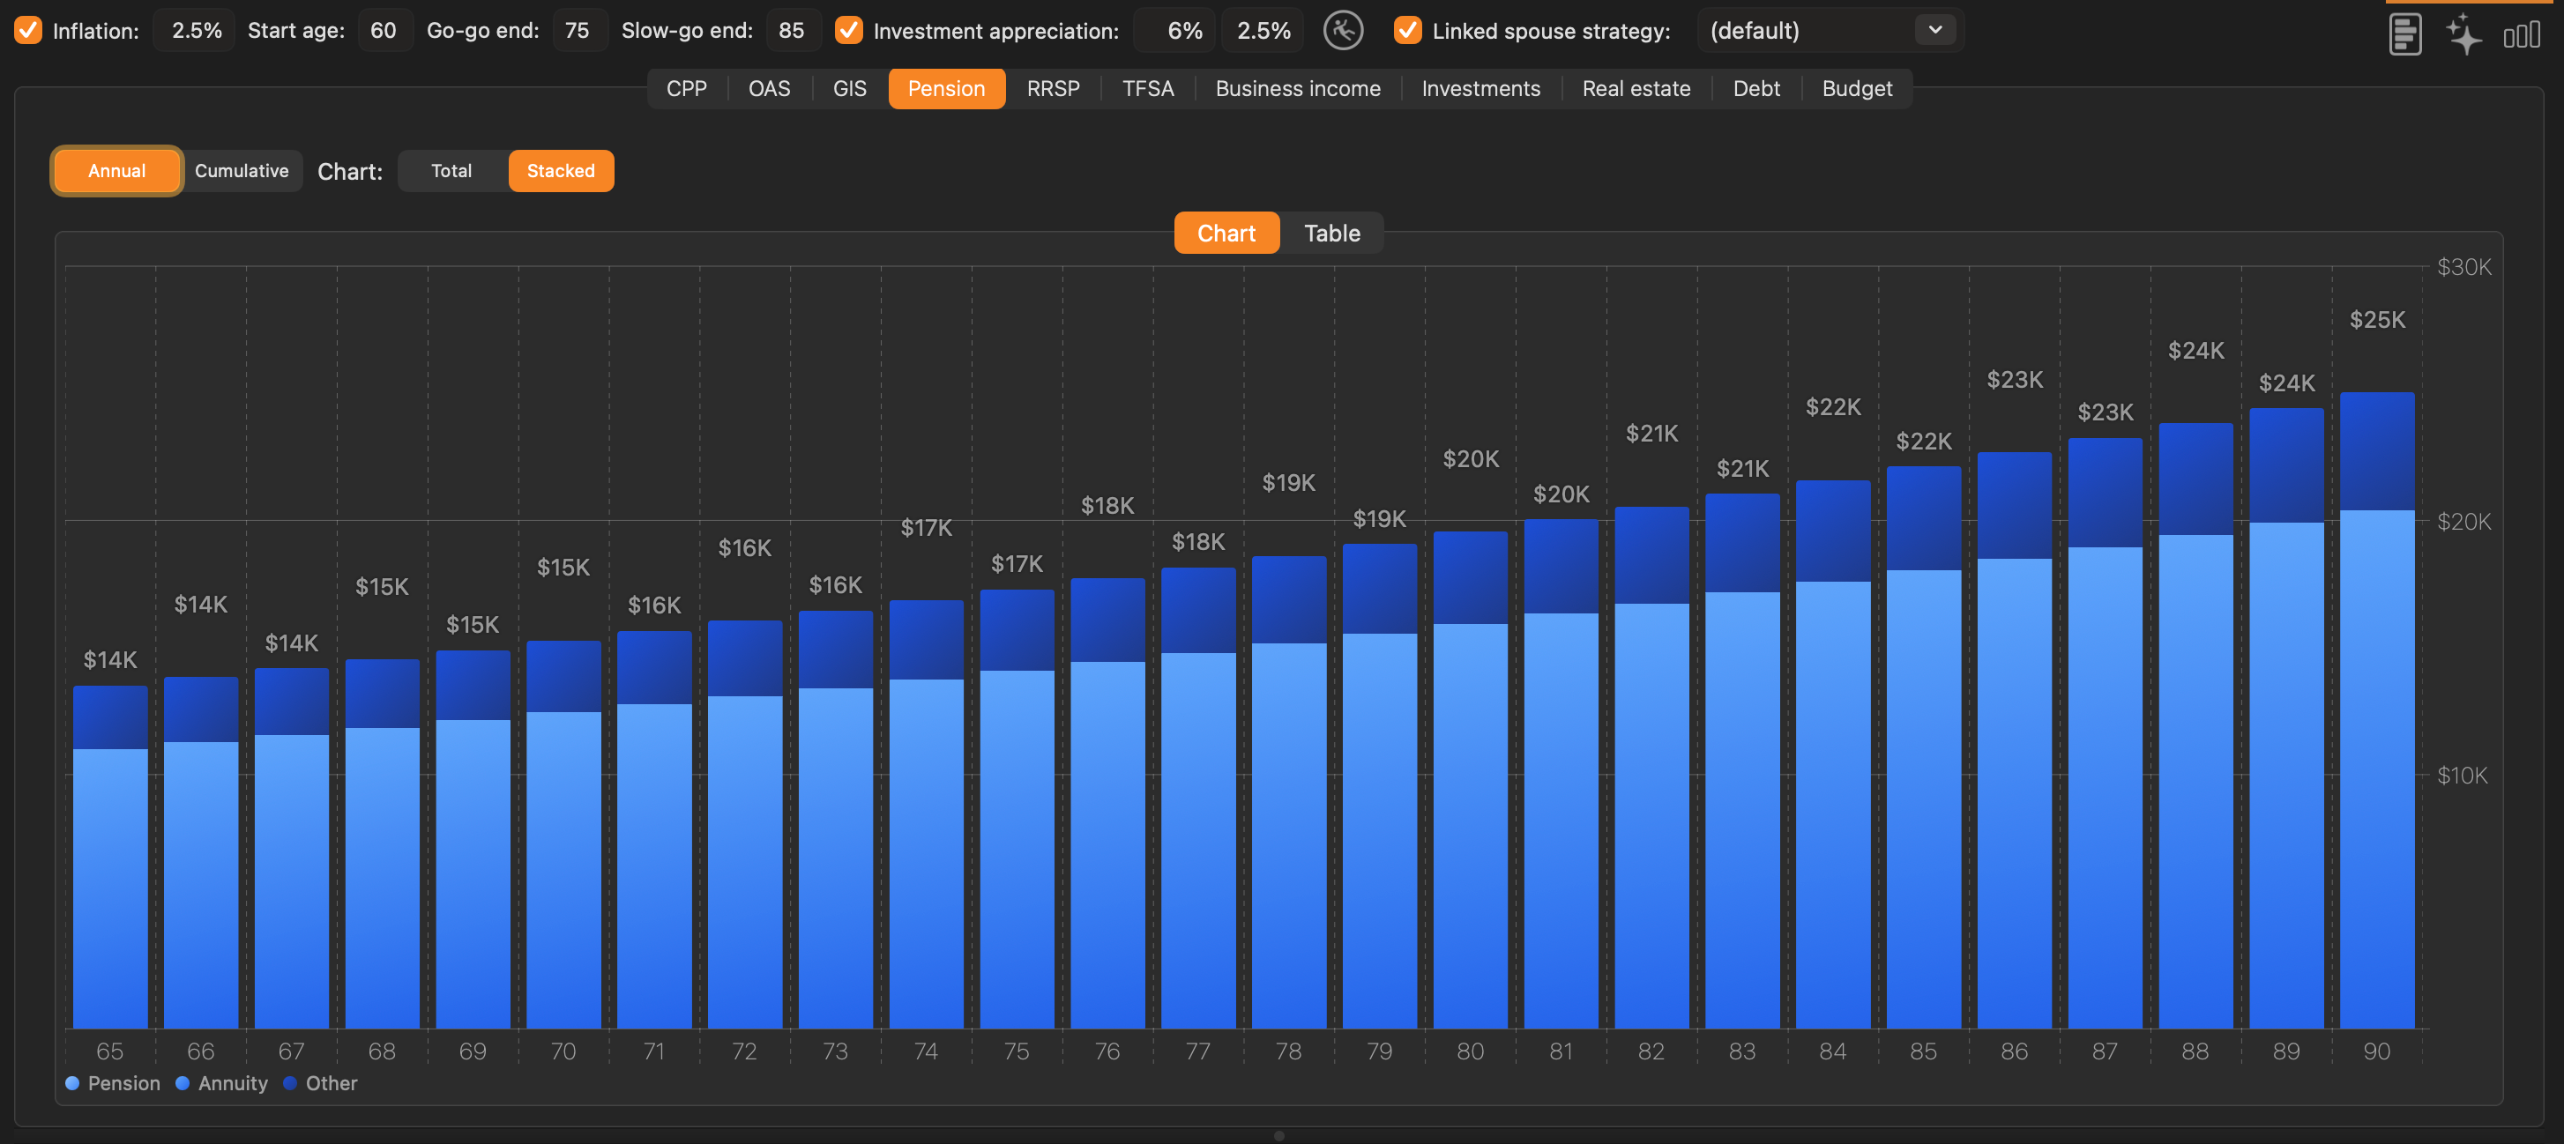Screen dimensions: 2564x1144
Task: Click the Annuity legend dot
Action: pyautogui.click(x=183, y=1083)
